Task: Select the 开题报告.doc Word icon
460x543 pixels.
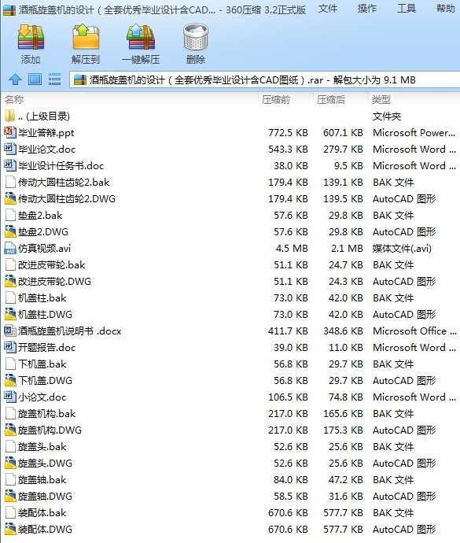Action: coord(9,347)
